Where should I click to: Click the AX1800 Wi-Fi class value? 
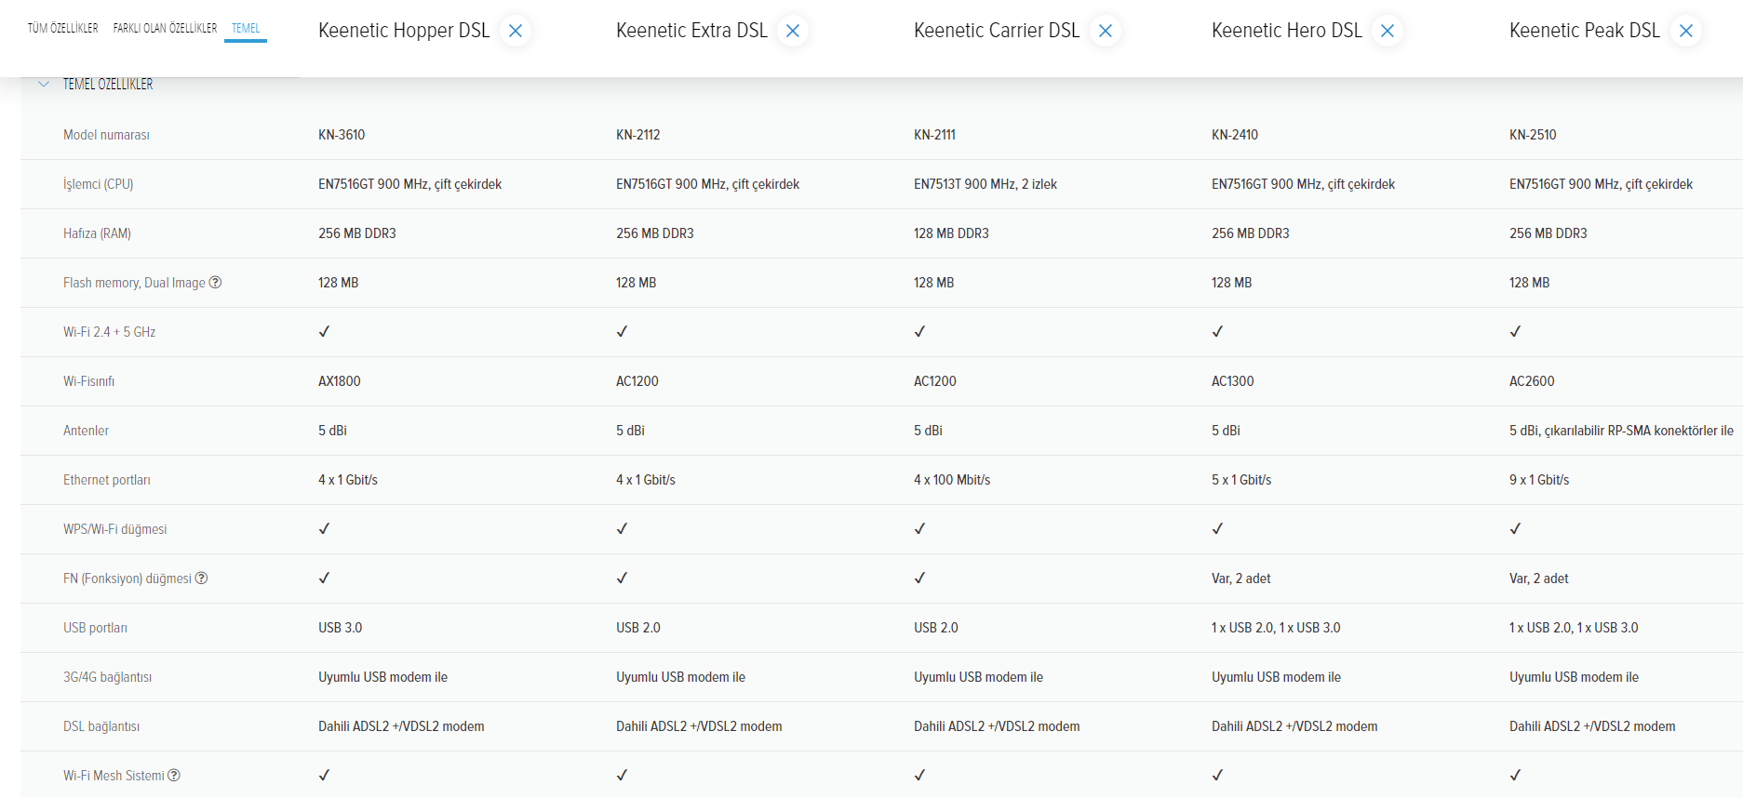click(340, 381)
